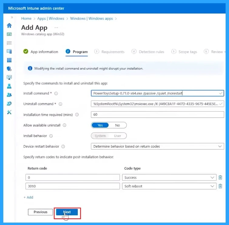This screenshot has height=225, width=229.
Task: Click Uninstall command input field
Action: pyautogui.click(x=157, y=104)
